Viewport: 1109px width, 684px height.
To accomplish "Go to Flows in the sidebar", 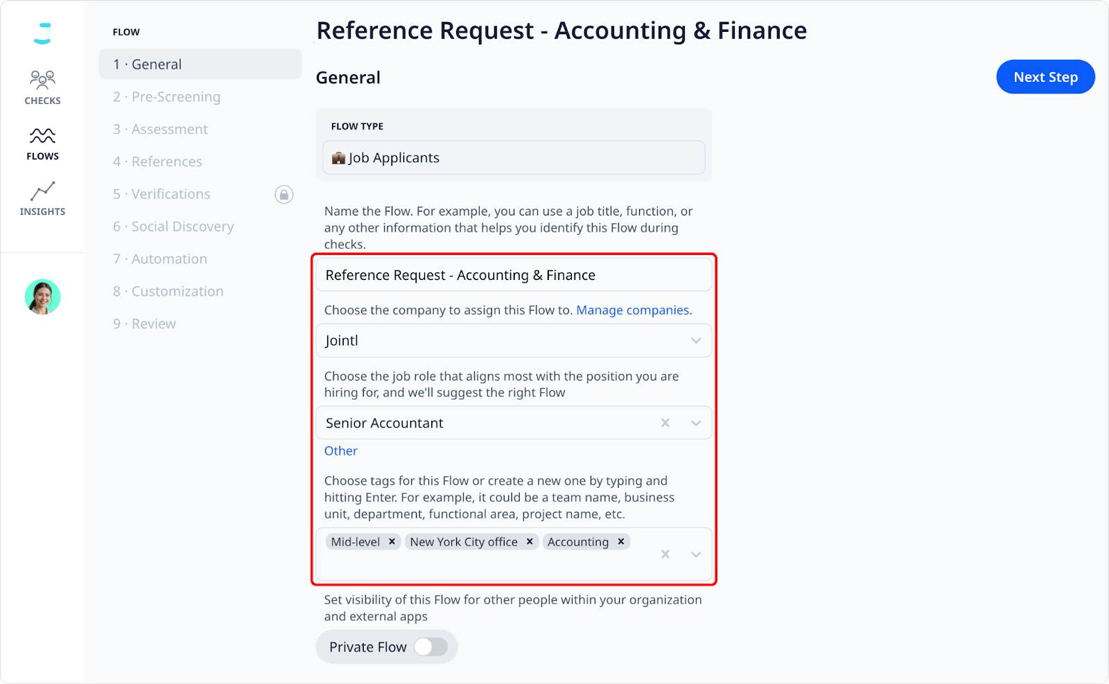I will click(42, 144).
